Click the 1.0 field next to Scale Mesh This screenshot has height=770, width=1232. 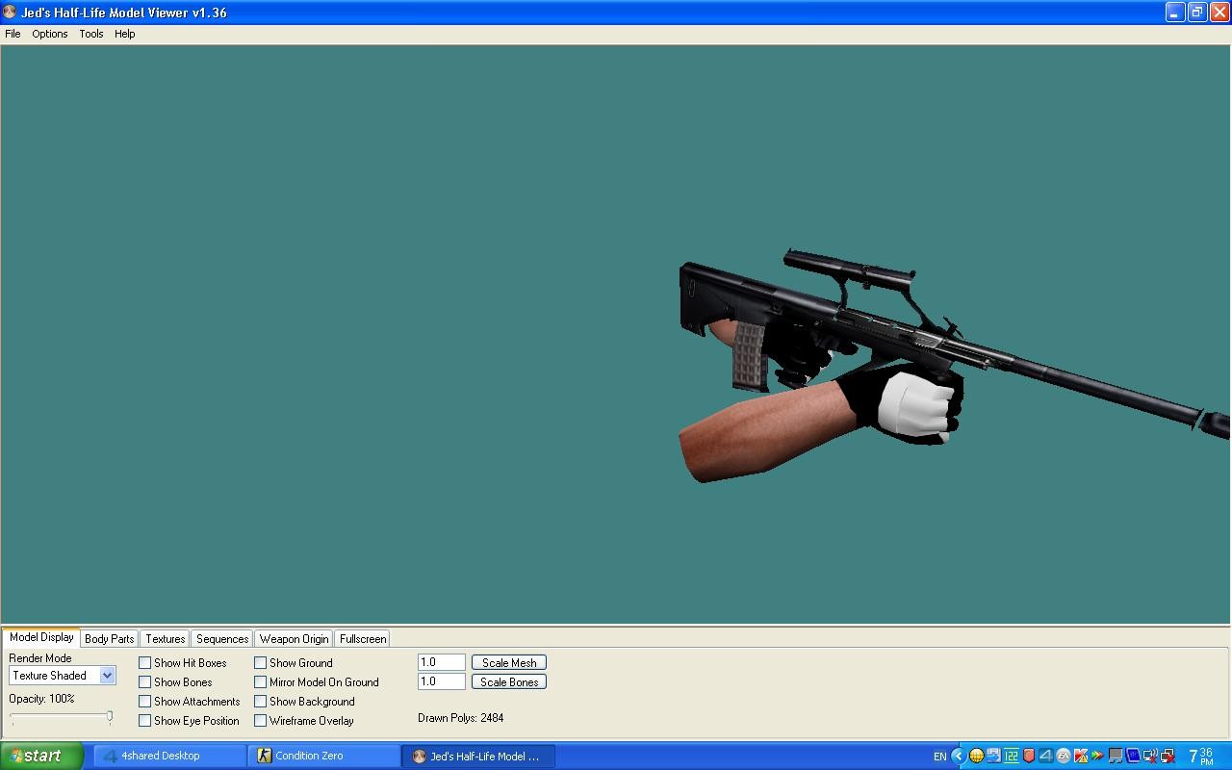click(440, 661)
